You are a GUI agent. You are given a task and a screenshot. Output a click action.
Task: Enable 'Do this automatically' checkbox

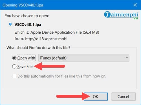pos(14,76)
